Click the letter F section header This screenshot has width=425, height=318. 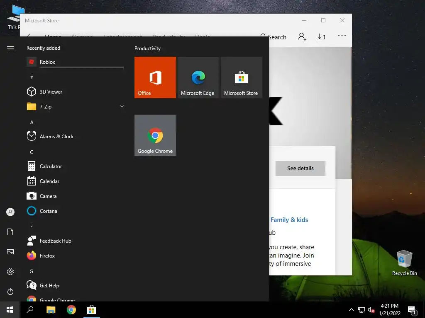tap(32, 226)
